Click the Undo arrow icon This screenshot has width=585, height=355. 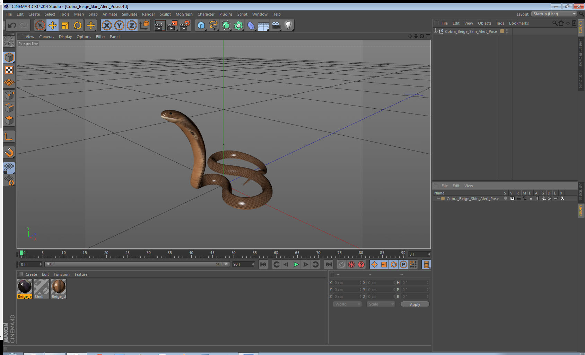(x=12, y=25)
